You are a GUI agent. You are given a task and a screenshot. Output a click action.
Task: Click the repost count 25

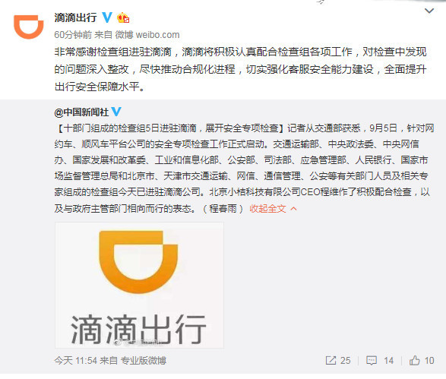tap(345, 361)
